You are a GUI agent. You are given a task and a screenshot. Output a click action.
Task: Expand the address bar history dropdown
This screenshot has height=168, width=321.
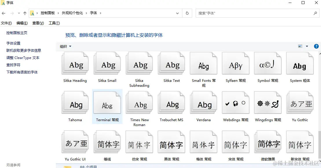(x=177, y=13)
